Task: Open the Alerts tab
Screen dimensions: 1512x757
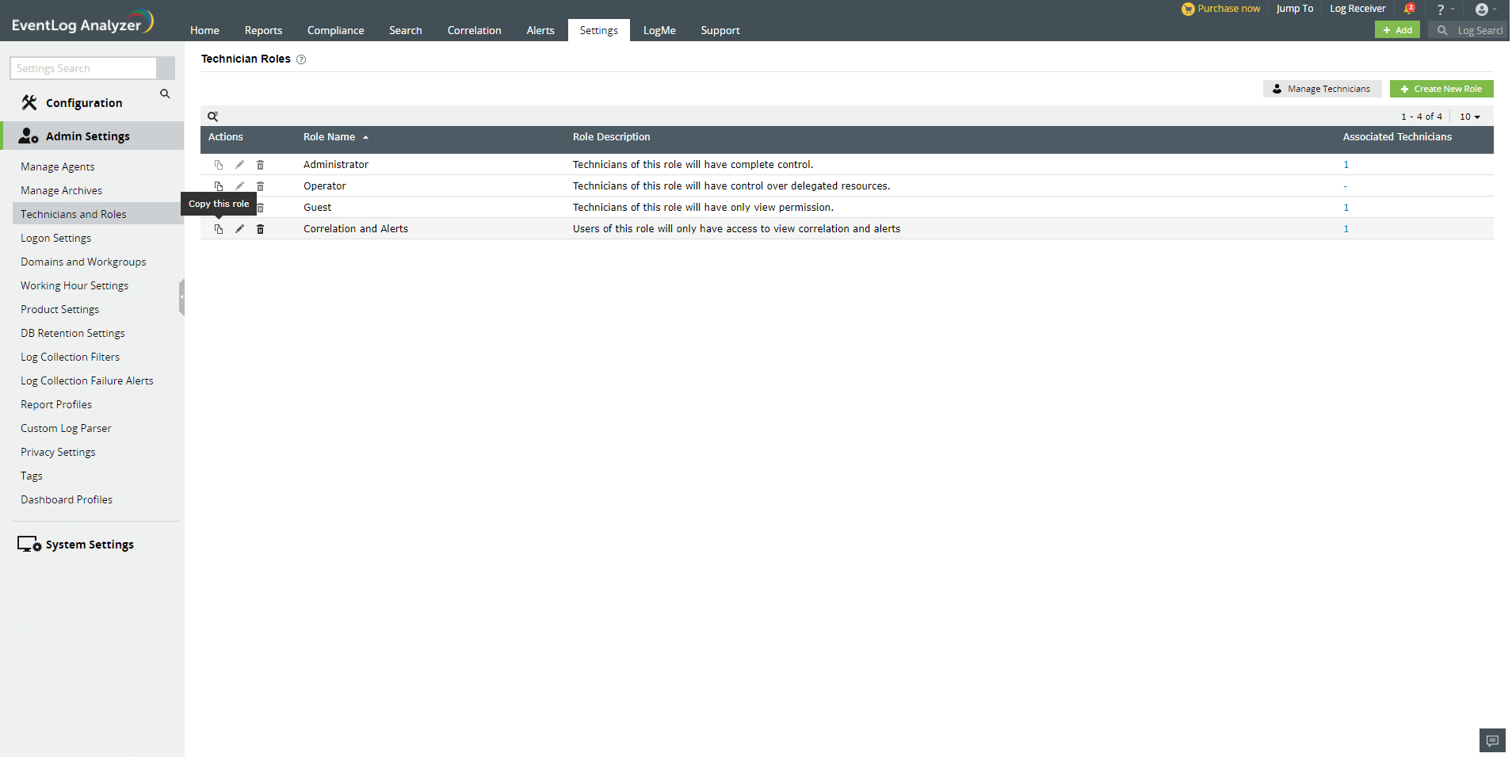Action: (x=540, y=30)
